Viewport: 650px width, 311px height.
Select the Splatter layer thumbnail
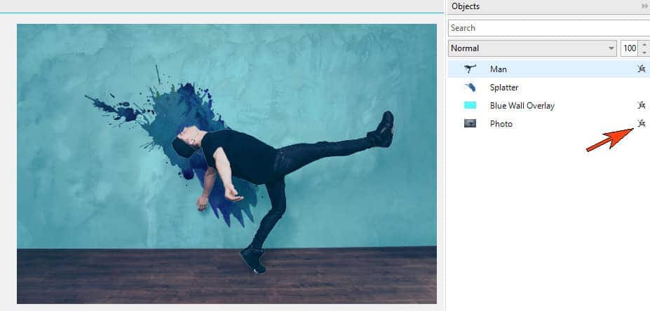click(x=470, y=87)
